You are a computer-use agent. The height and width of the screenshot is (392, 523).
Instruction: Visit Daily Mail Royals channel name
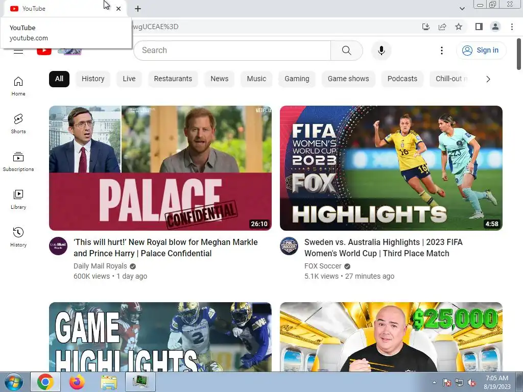pyautogui.click(x=101, y=266)
